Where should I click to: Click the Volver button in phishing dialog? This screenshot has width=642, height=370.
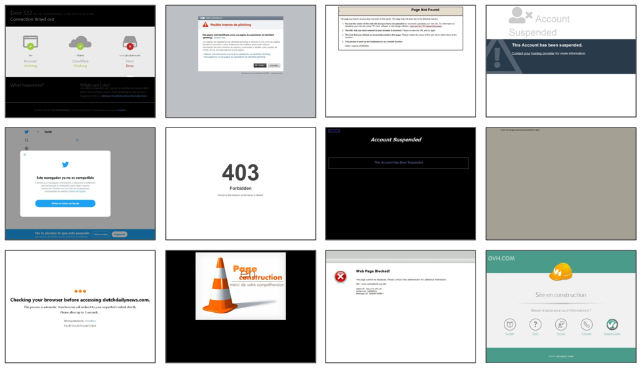[x=260, y=66]
